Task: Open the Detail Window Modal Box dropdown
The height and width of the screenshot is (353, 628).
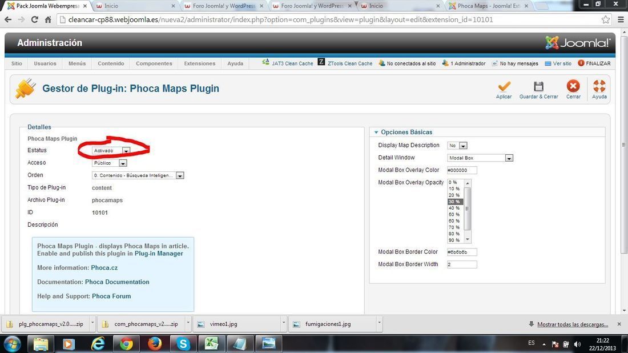Action: click(480, 158)
